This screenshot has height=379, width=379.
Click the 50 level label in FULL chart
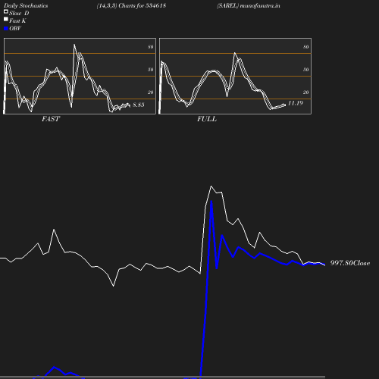click(306, 70)
